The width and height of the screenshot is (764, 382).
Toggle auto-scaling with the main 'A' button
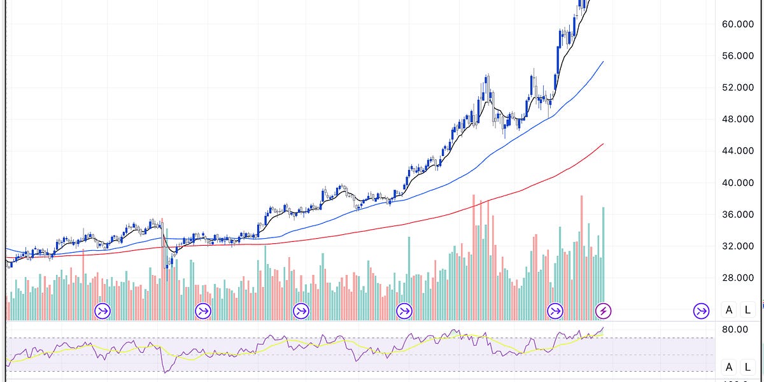[728, 310]
